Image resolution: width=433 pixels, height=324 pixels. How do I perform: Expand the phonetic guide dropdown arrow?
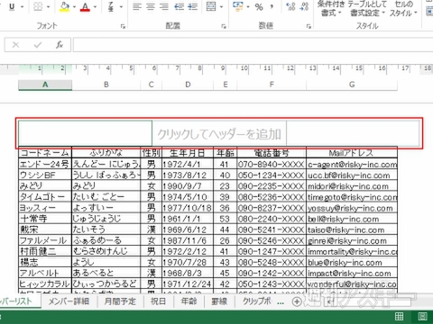pyautogui.click(x=121, y=7)
